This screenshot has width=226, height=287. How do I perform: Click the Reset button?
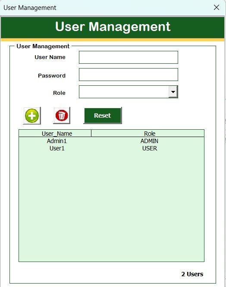click(103, 115)
